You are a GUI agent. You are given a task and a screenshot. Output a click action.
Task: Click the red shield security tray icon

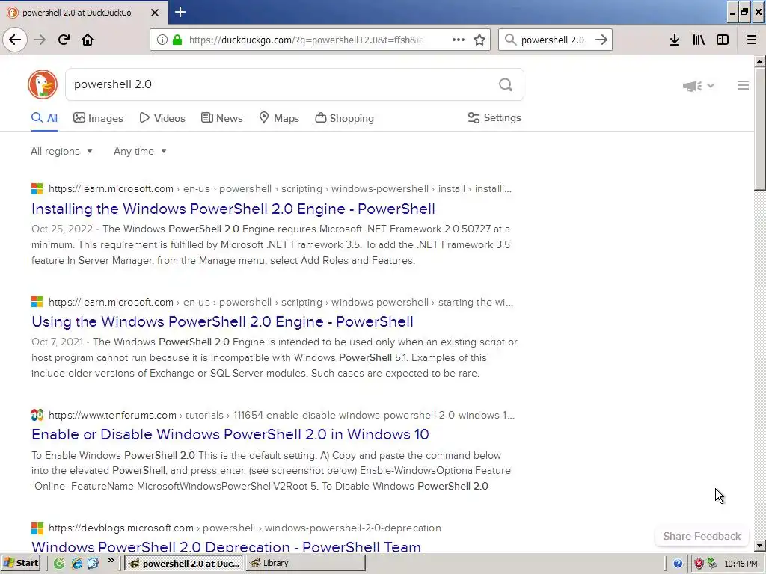pyautogui.click(x=699, y=564)
